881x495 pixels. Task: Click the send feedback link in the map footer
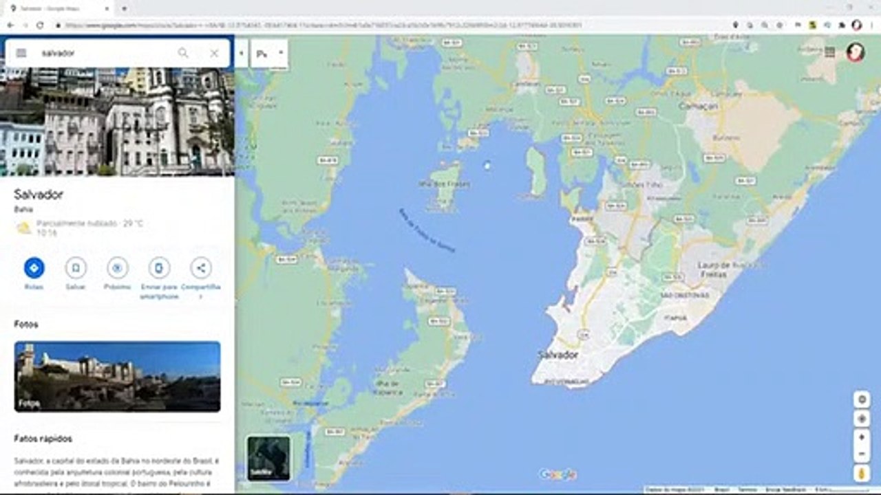click(785, 490)
